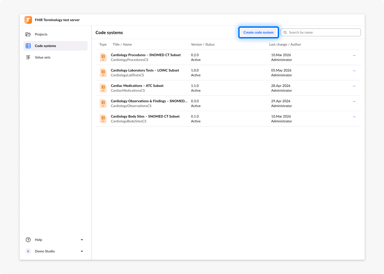Click the Type column header

103,44
